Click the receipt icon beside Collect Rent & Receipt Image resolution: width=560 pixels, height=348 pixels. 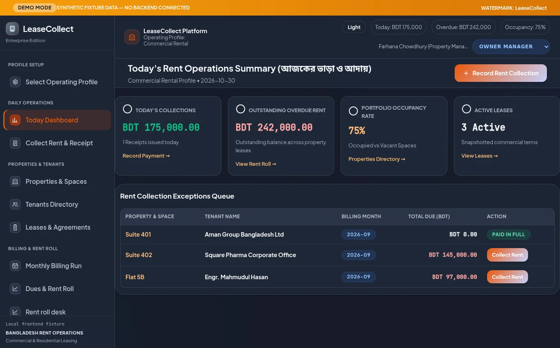point(15,143)
